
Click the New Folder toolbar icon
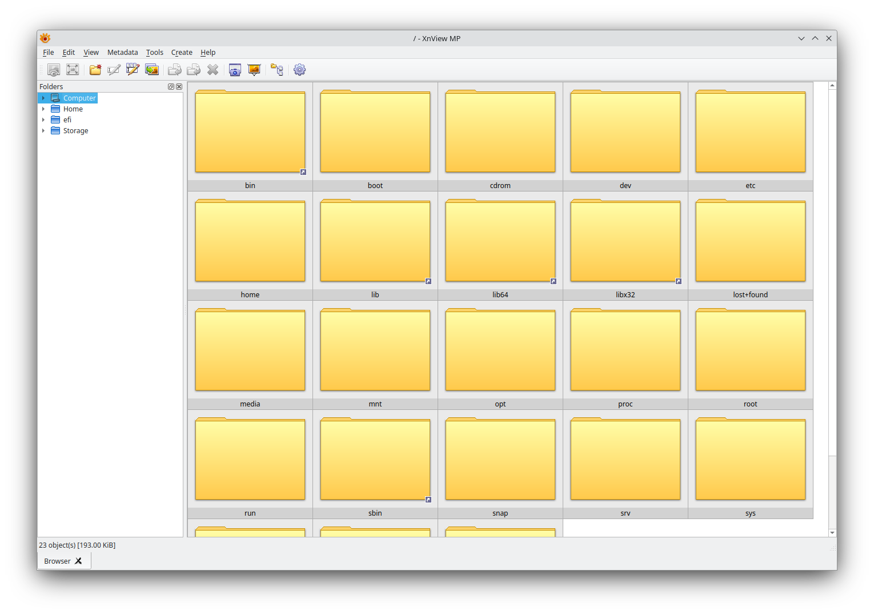tap(95, 70)
